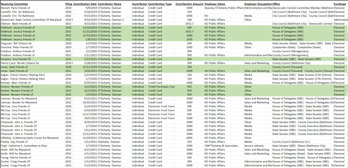Image resolution: width=348 pixels, height=168 pixels.
Task: Select contributor name 'O'Doherty Damian C.'
Action: pos(111,20)
